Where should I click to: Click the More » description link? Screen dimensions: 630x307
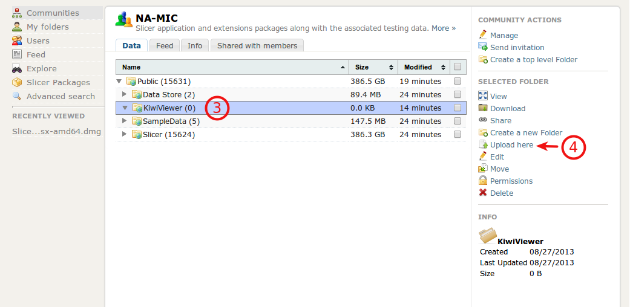point(444,28)
